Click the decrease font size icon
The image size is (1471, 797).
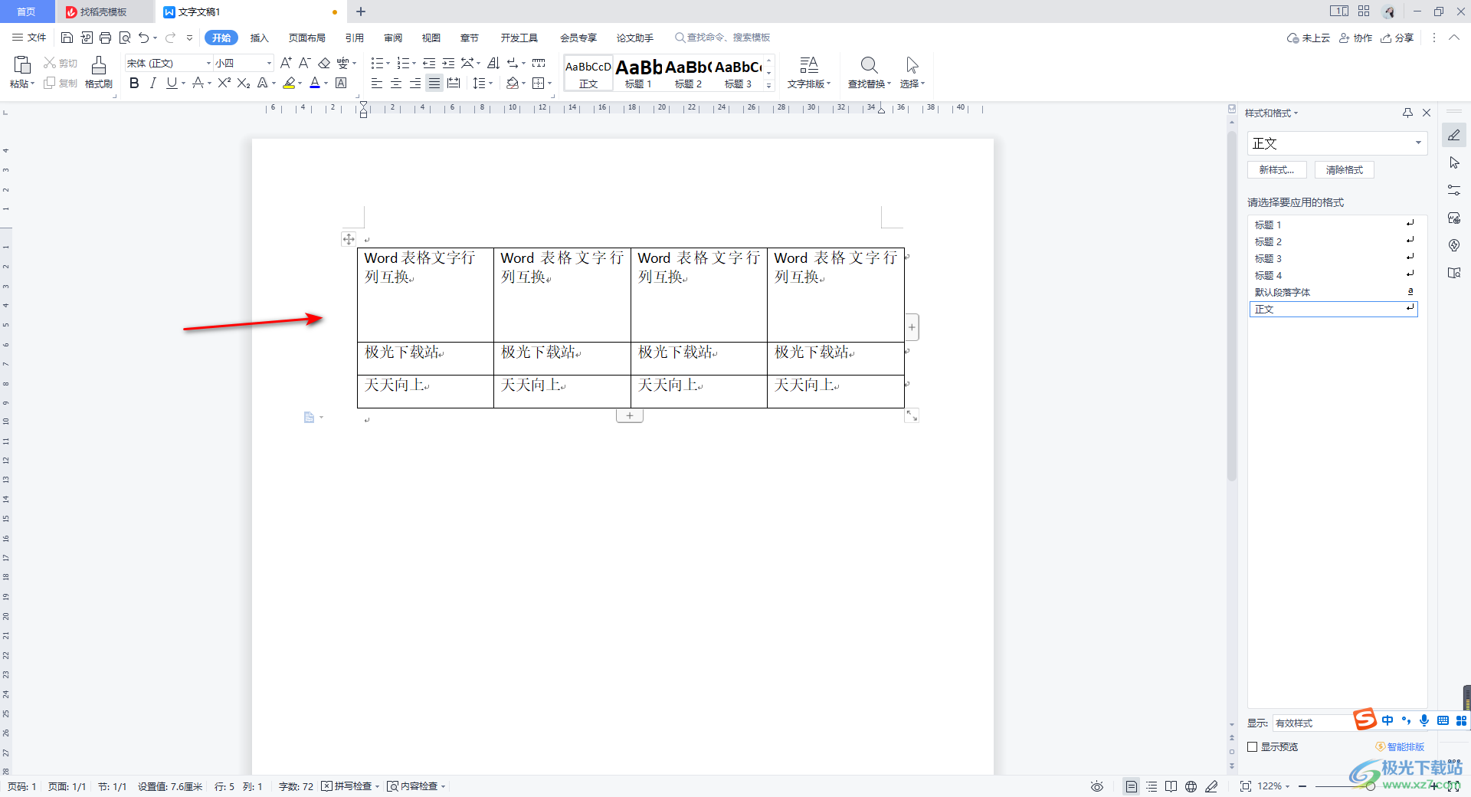pos(304,63)
